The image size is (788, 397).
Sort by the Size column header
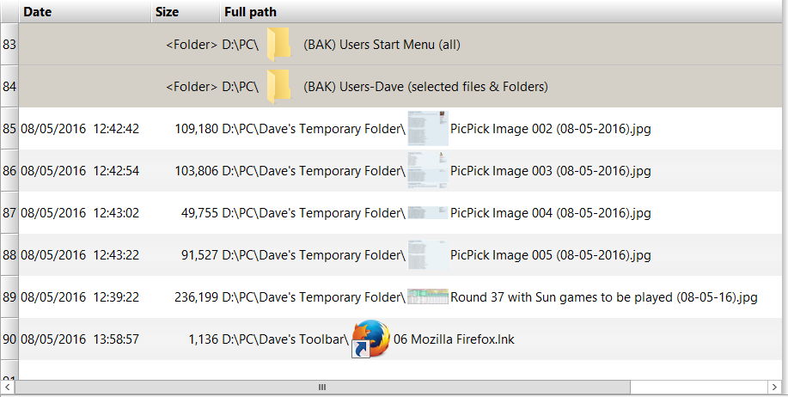(186, 11)
